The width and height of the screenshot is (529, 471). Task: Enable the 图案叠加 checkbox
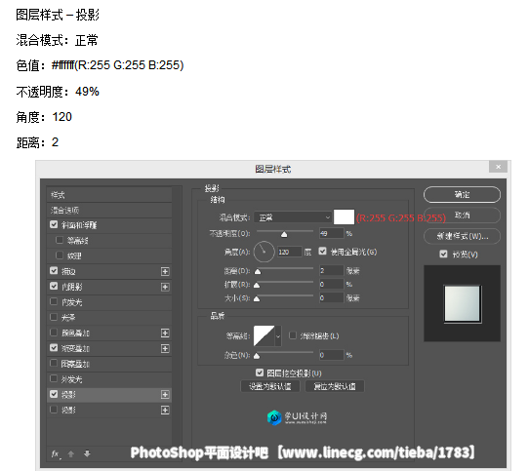[x=54, y=363]
